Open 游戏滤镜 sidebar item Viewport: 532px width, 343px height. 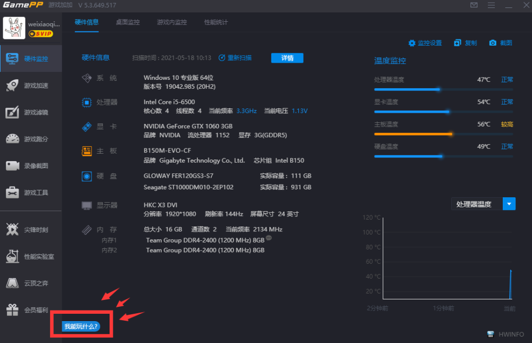point(31,112)
